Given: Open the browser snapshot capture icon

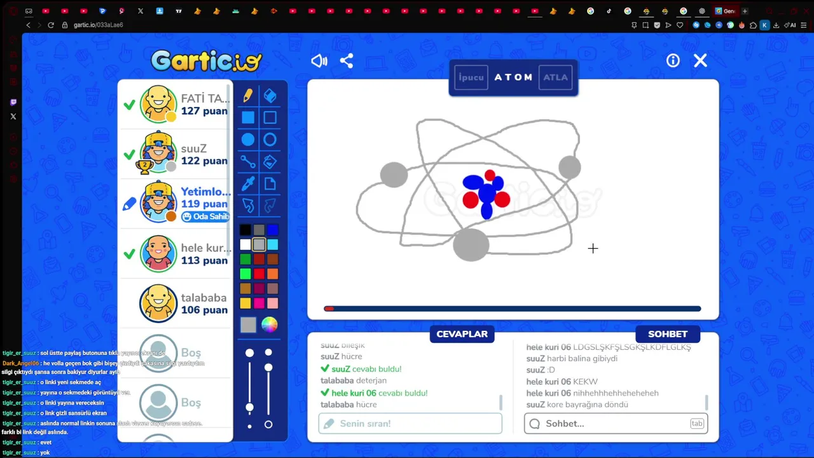Looking at the screenshot, I should click(x=645, y=25).
